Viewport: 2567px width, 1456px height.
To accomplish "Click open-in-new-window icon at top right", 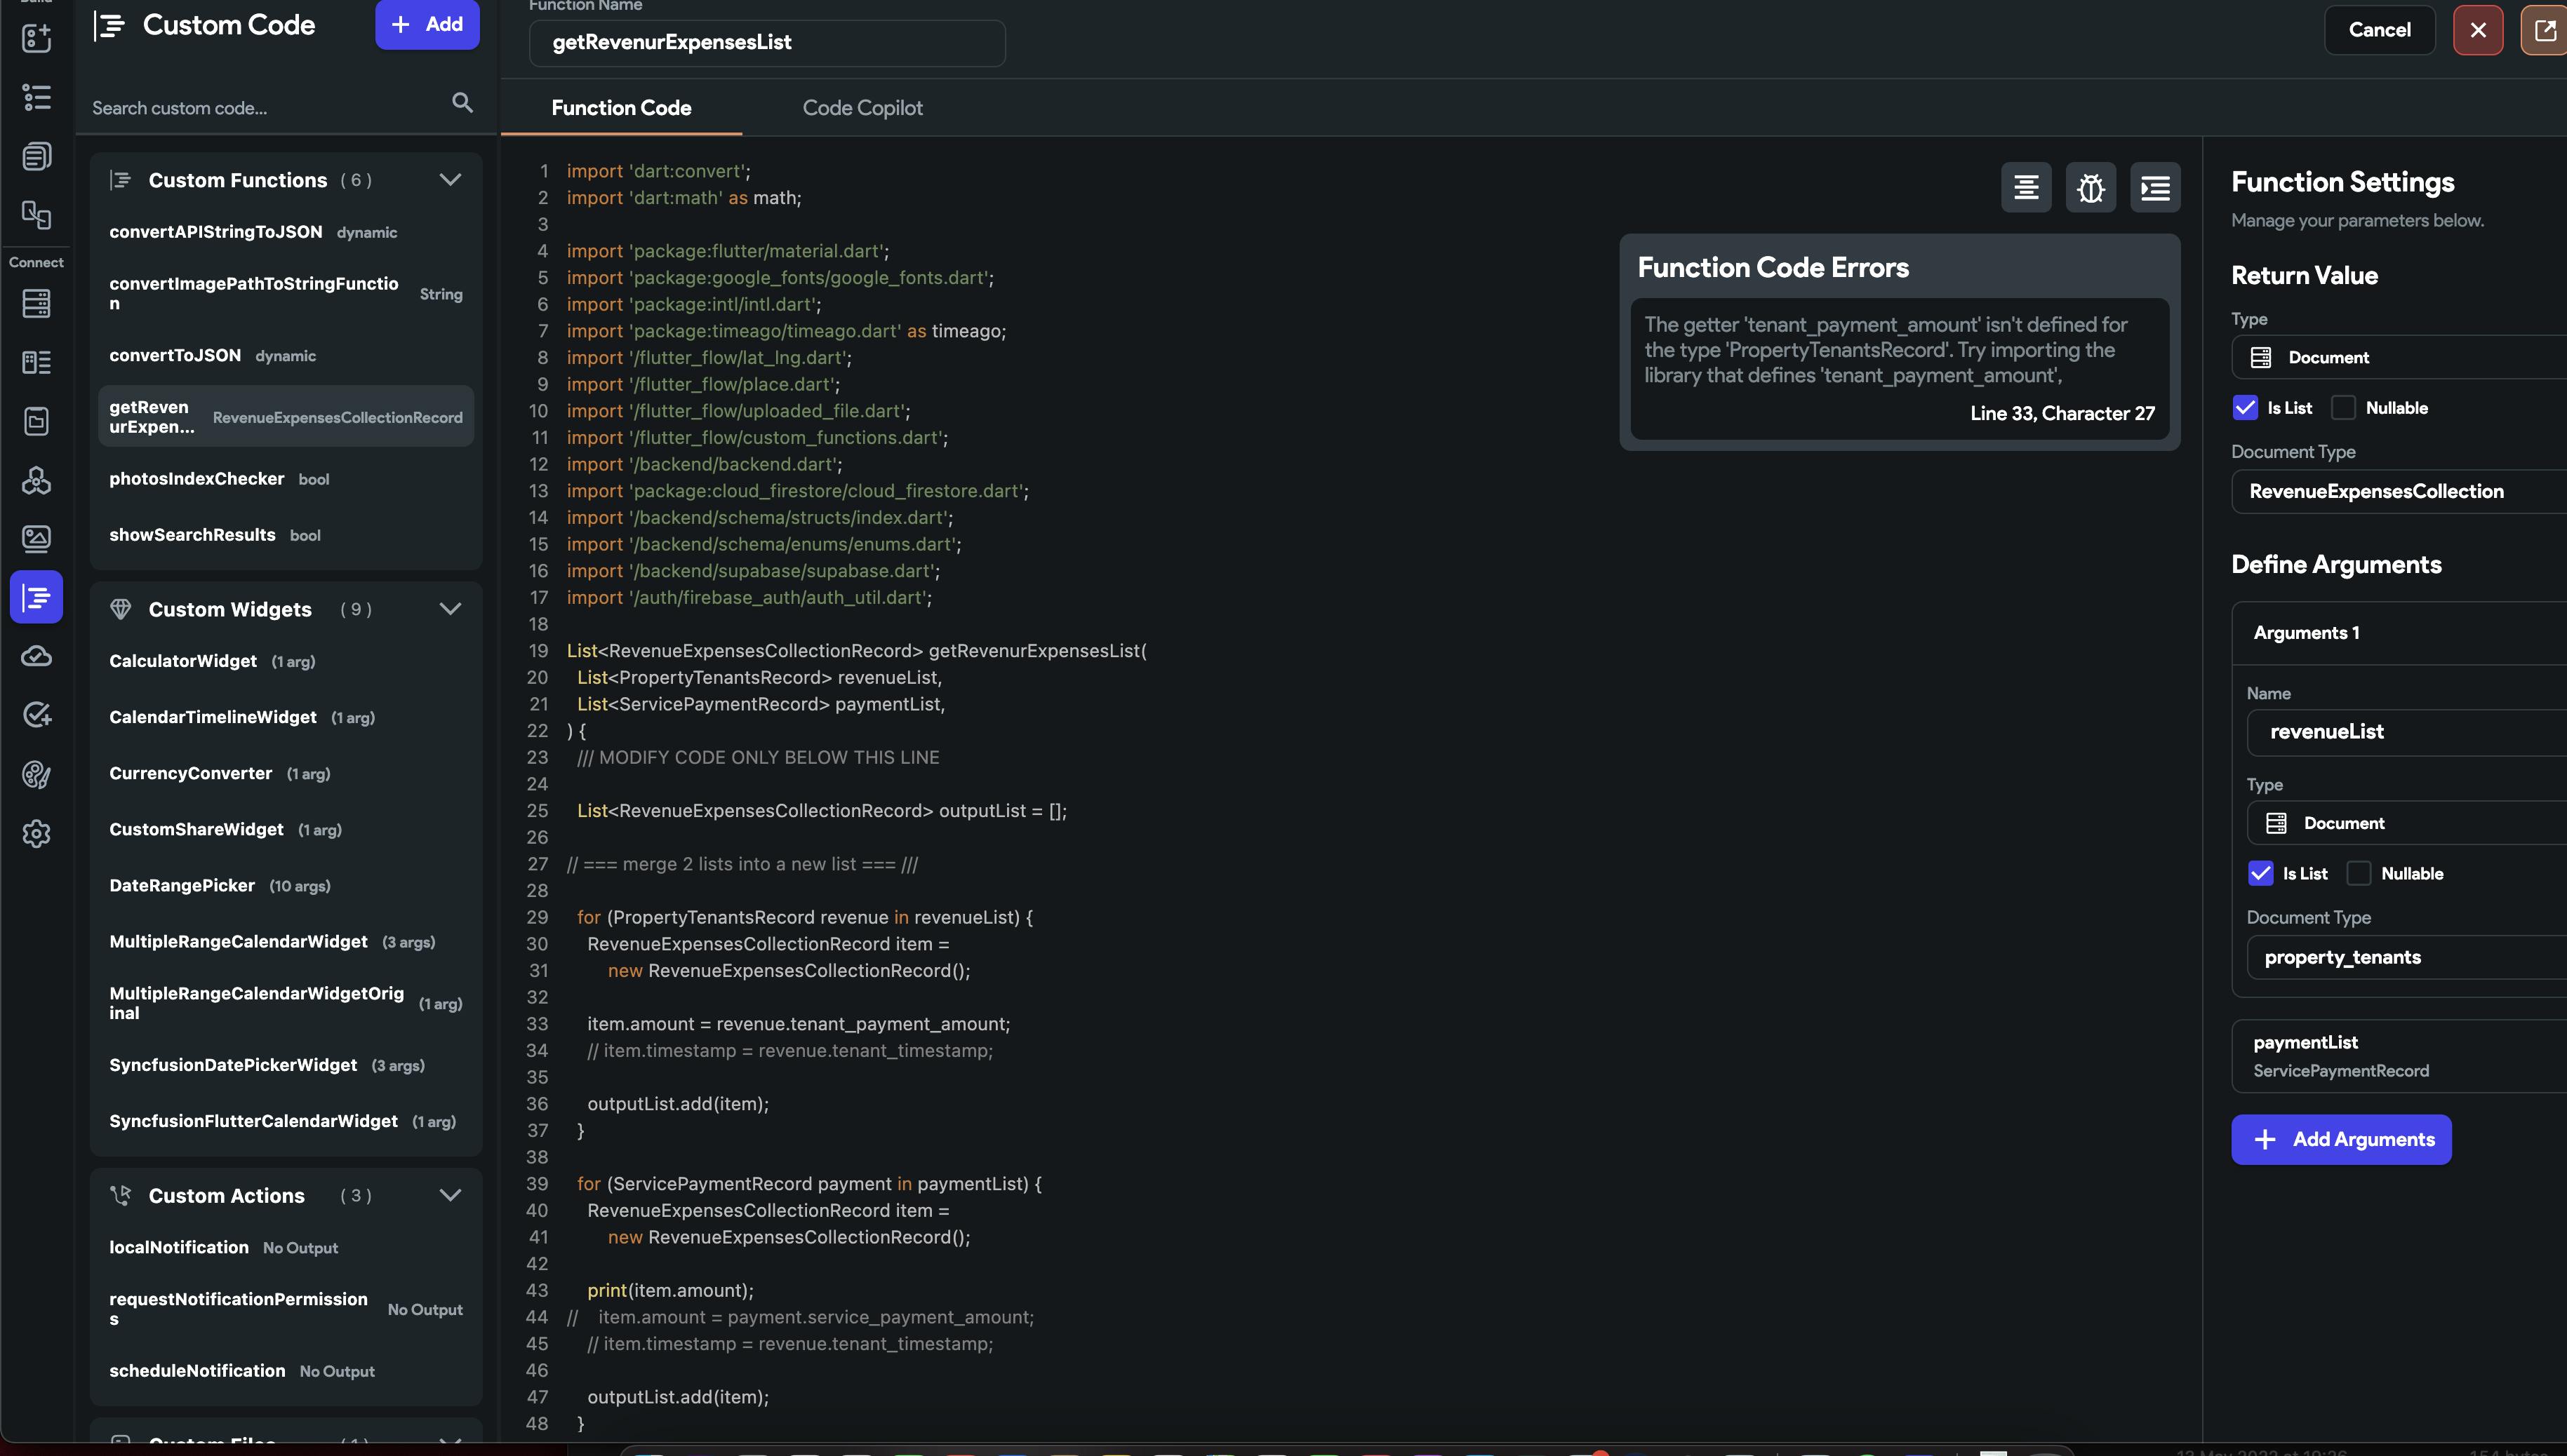I will pos(2544,30).
